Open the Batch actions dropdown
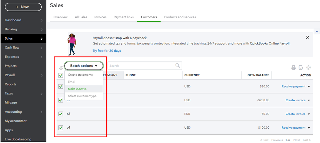Viewport: 320px width, 143px height. click(x=84, y=66)
